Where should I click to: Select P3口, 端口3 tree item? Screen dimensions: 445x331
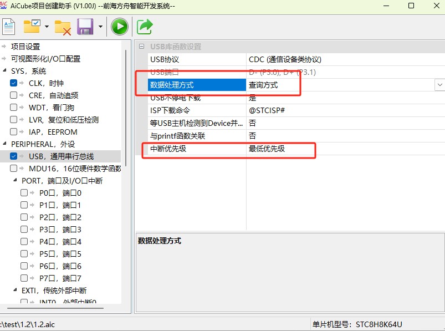(60, 230)
